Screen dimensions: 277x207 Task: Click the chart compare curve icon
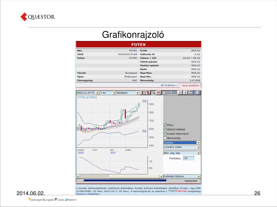pyautogui.click(x=180, y=93)
